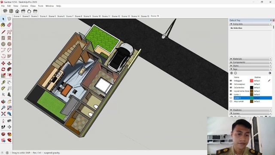Pick the Paint Bucket tool

(3, 25)
